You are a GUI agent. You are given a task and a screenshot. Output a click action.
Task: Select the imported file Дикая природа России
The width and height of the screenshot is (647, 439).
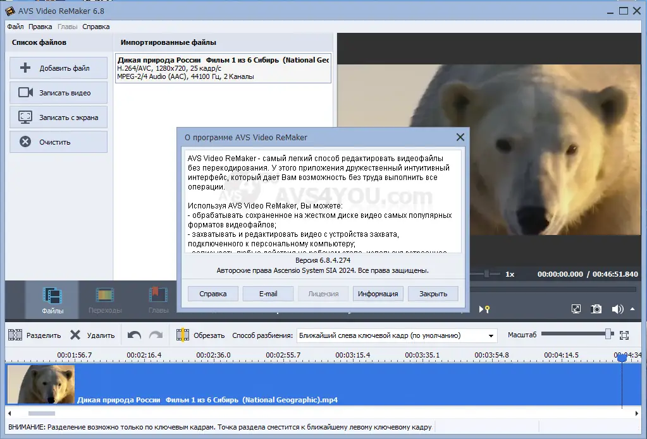coord(223,68)
